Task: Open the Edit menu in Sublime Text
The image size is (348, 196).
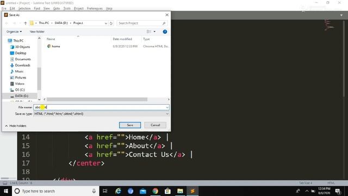Action: tap(12, 9)
